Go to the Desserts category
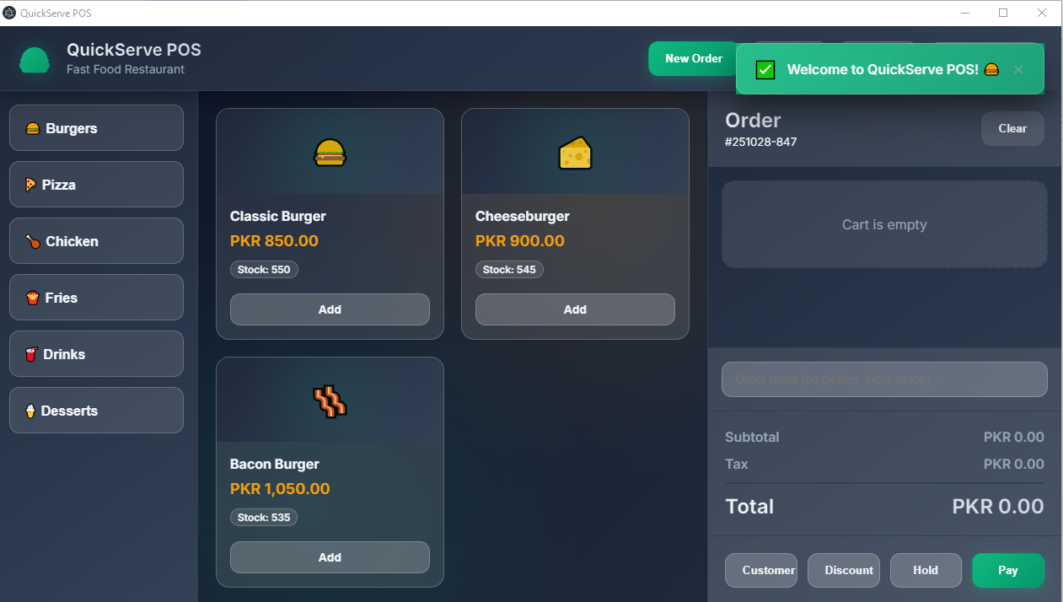This screenshot has width=1063, height=602. (96, 411)
